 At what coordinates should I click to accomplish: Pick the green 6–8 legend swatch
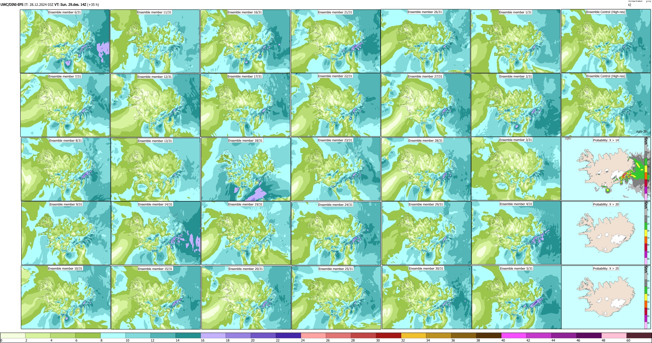click(88, 335)
